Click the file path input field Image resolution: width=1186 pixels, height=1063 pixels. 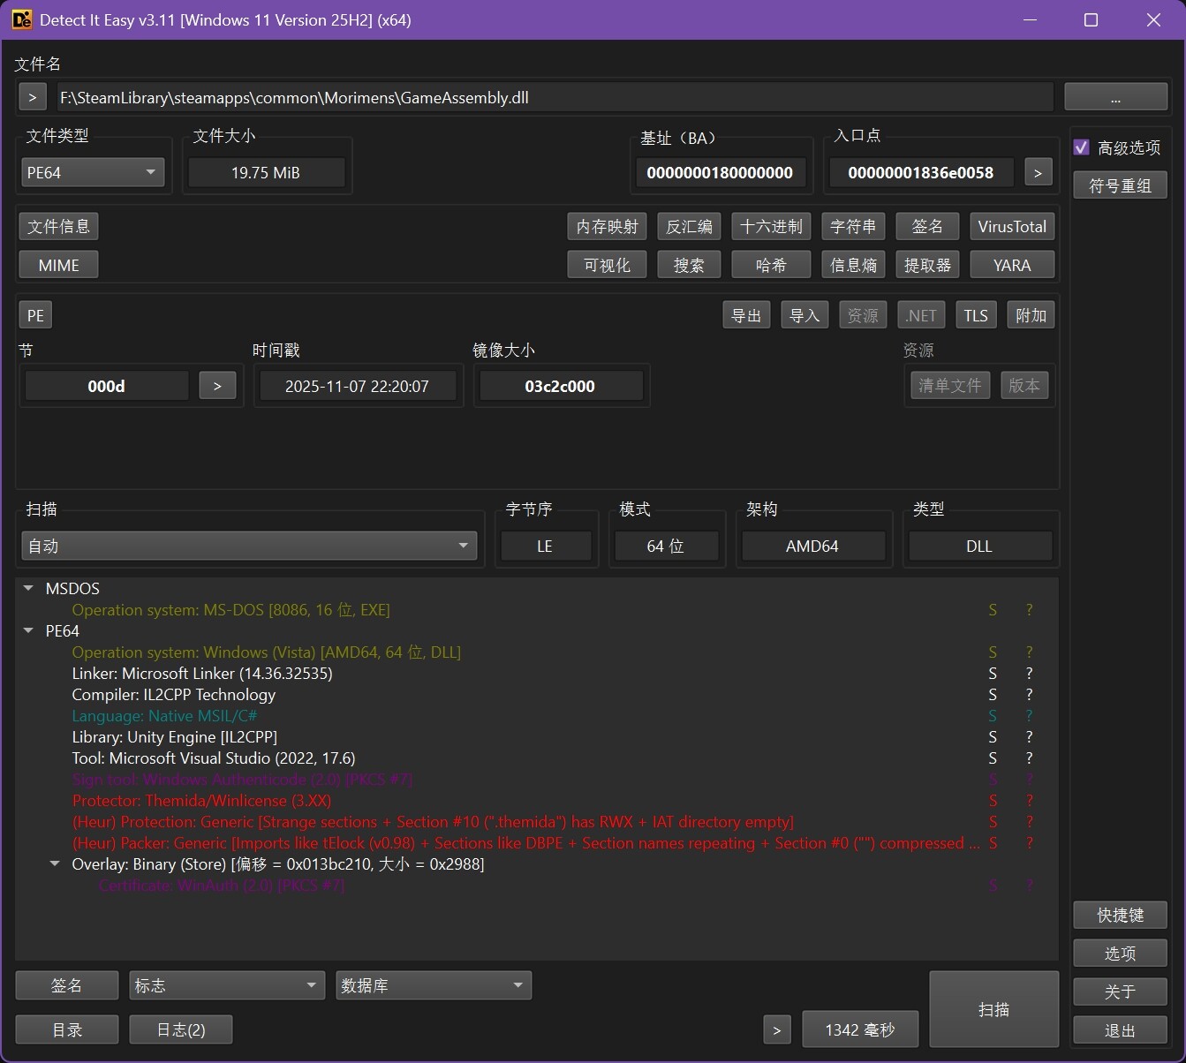[x=555, y=97]
